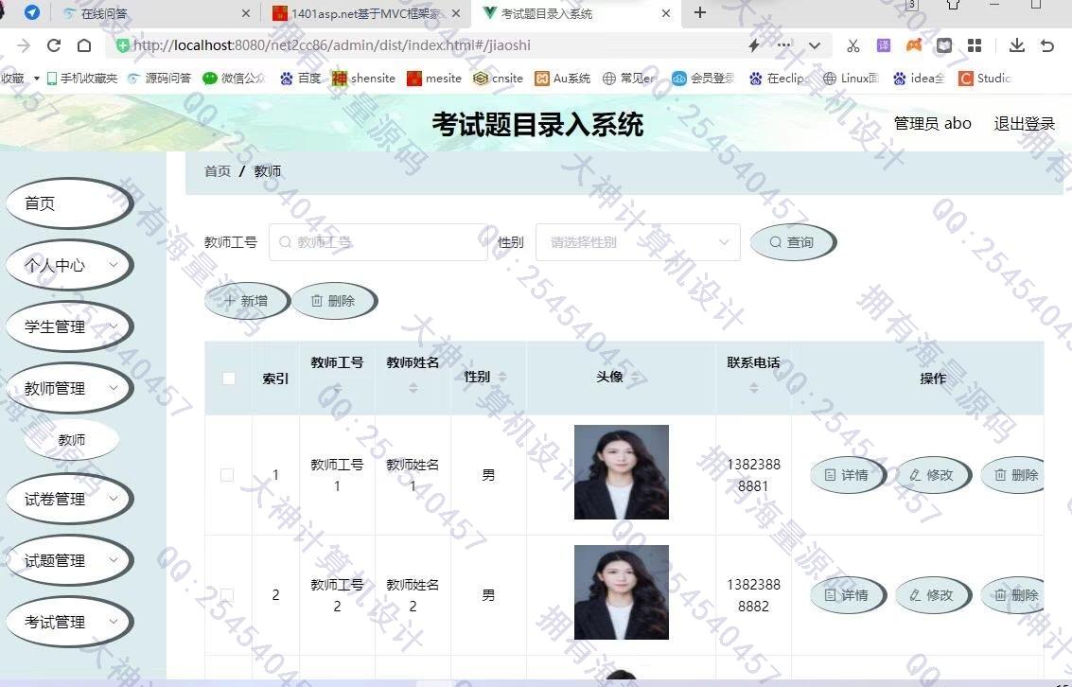Open the lightning speed-mode icon in address bar
This screenshot has width=1072, height=687.
click(x=754, y=45)
